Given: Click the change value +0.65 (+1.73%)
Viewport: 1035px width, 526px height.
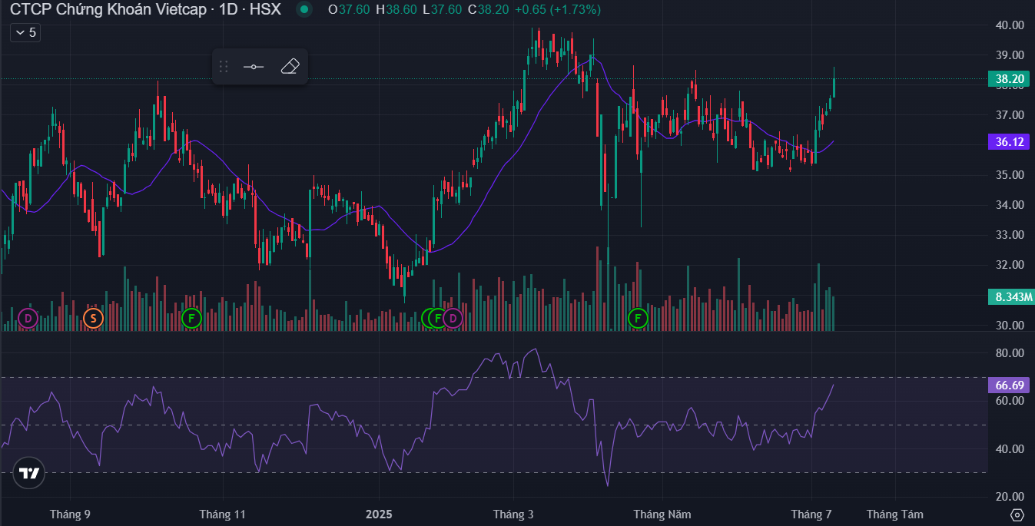Looking at the screenshot, I should [x=558, y=10].
